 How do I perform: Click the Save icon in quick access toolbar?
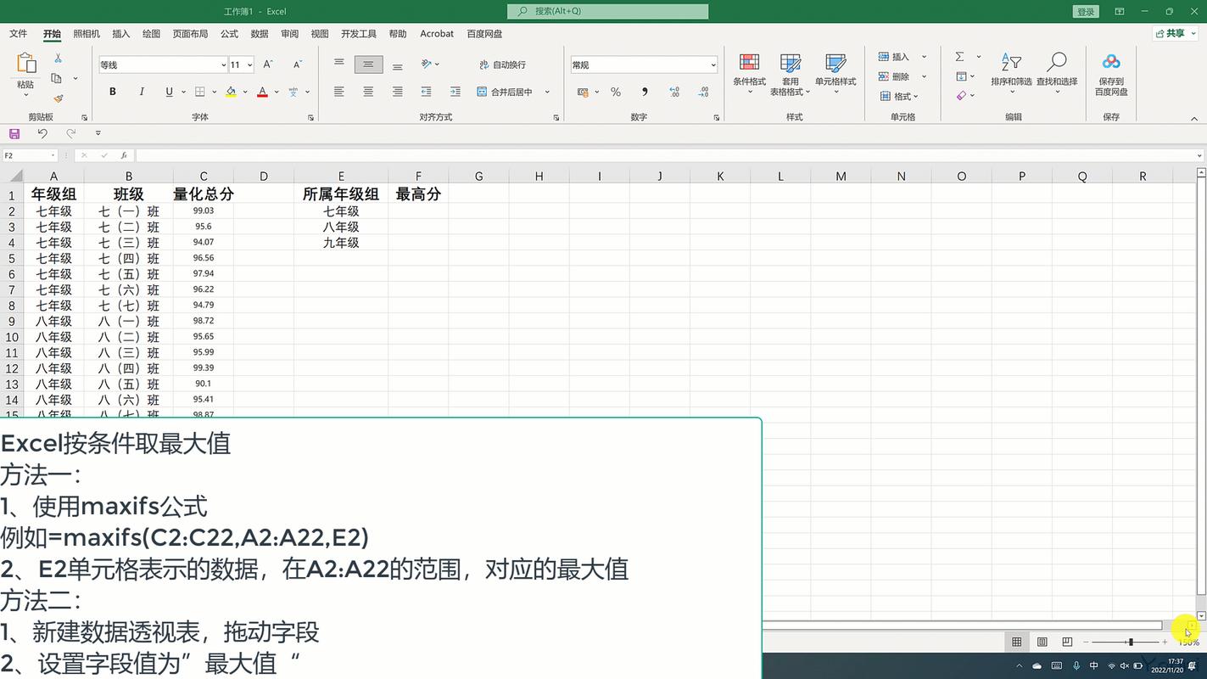14,133
